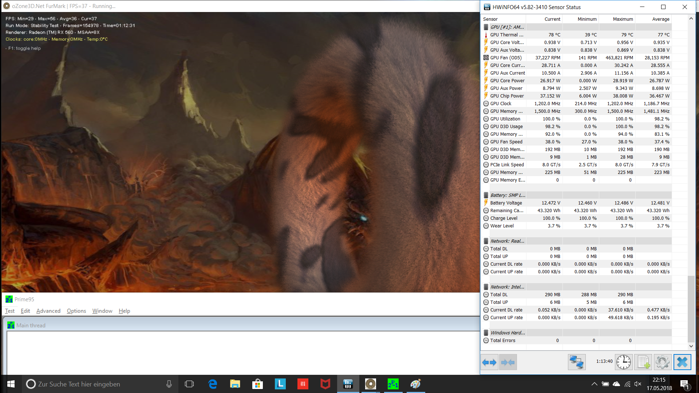Click collapse sensor columns arrows in HWiNFO
The image size is (699, 393).
[x=508, y=362]
